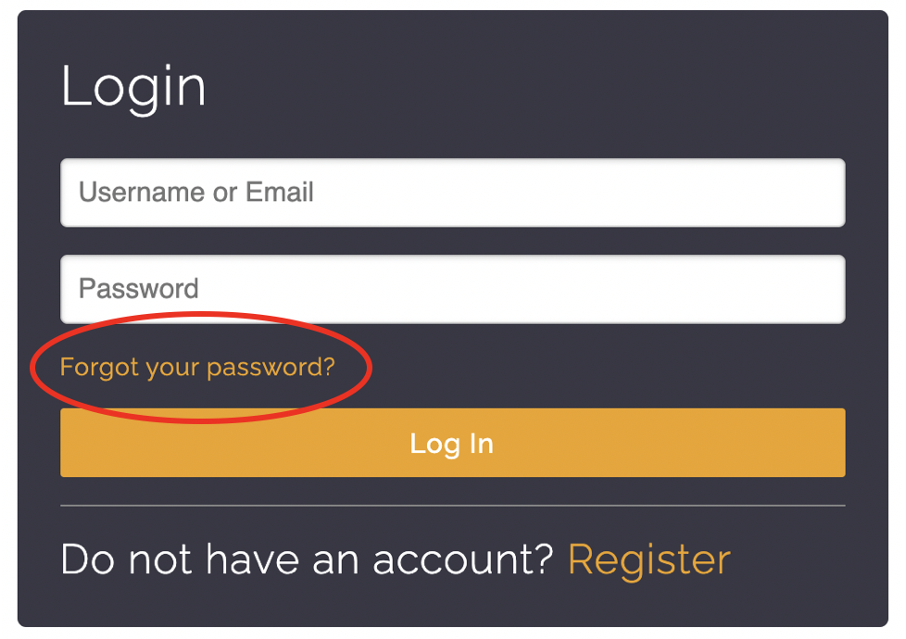Activate the first login text box

tap(452, 193)
